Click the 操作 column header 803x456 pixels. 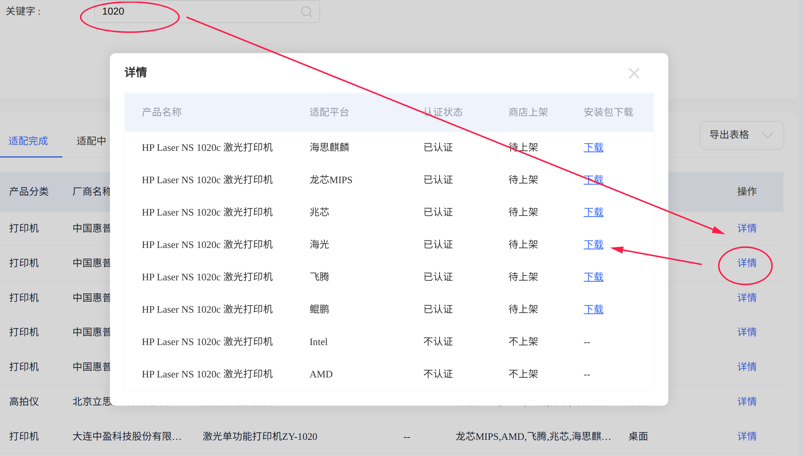[747, 191]
